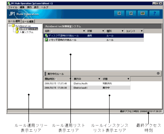
Task: Click the IM toolbar button in the banner
Action: pos(143,13)
